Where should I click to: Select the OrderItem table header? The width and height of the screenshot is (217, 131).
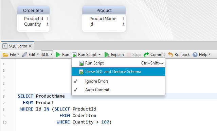[33, 11]
